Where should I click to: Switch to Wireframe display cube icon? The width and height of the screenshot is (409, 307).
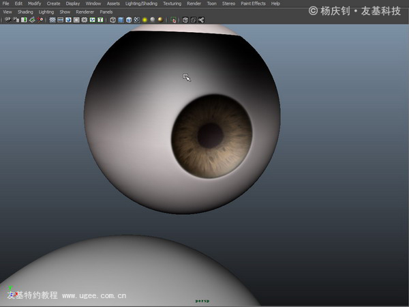coord(112,20)
